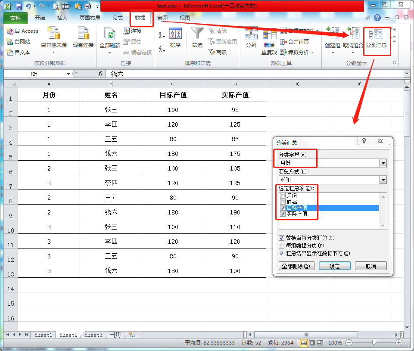Open the Name Box dropdown arrow
Screen dimensions: 414x351
[x=68, y=74]
